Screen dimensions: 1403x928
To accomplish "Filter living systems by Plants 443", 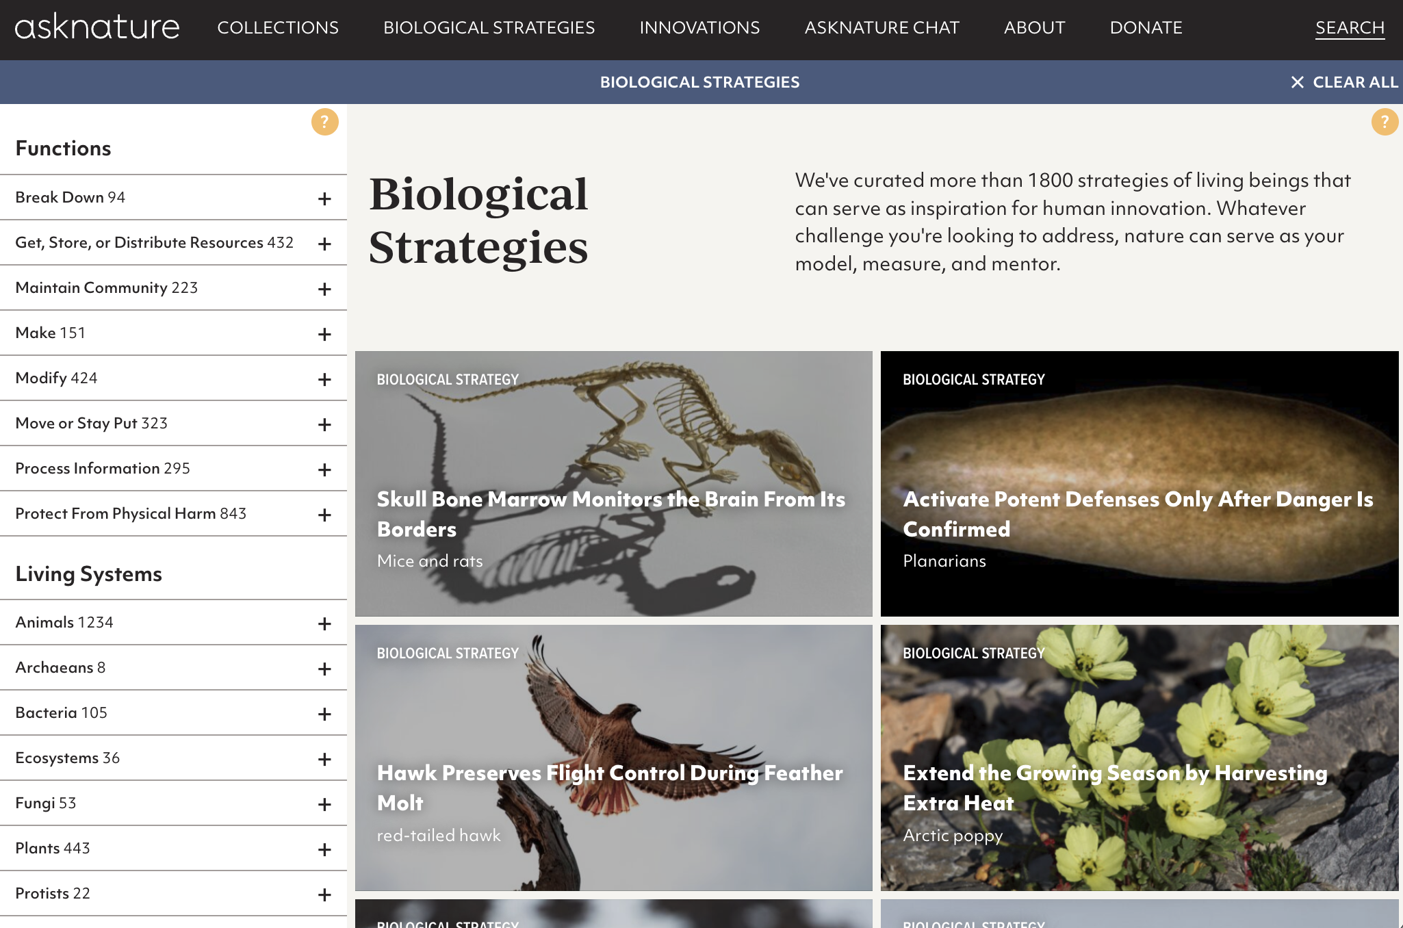I will pos(53,848).
